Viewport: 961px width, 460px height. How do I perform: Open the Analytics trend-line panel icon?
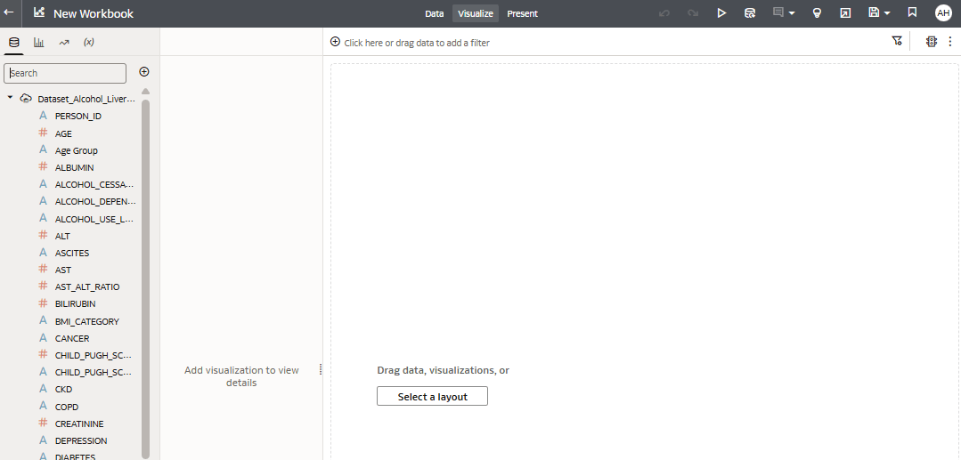coord(64,43)
